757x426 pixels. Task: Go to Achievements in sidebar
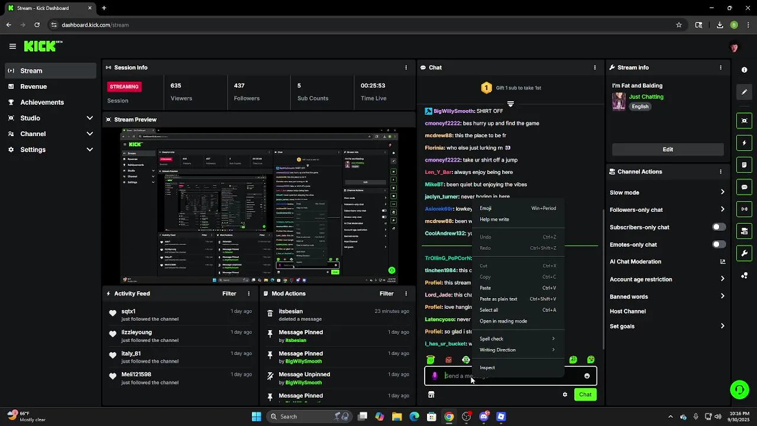50,102
